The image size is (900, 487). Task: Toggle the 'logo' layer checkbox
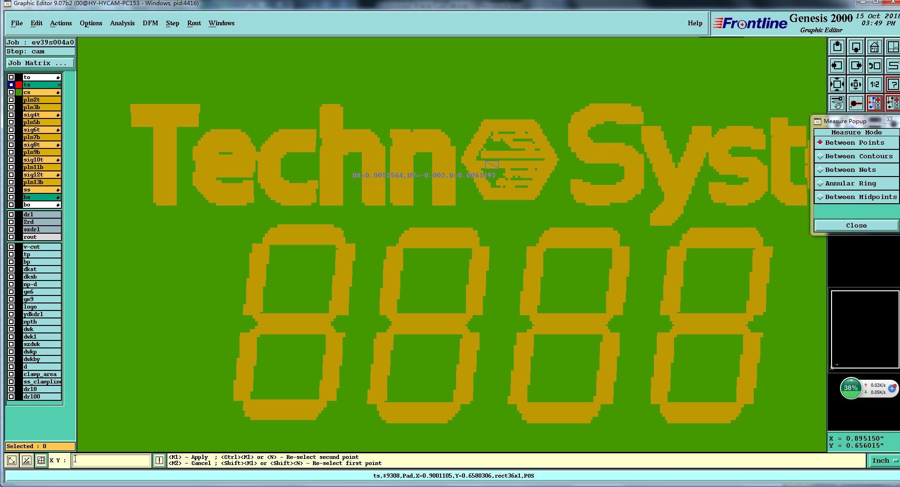11,307
